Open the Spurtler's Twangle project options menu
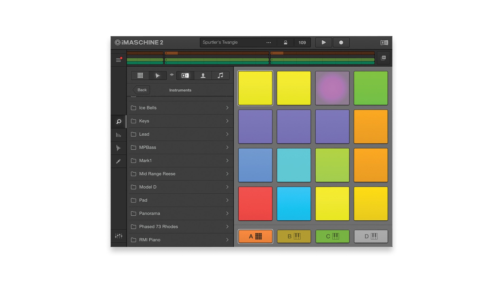Image resolution: width=503 pixels, height=283 pixels. [x=268, y=42]
